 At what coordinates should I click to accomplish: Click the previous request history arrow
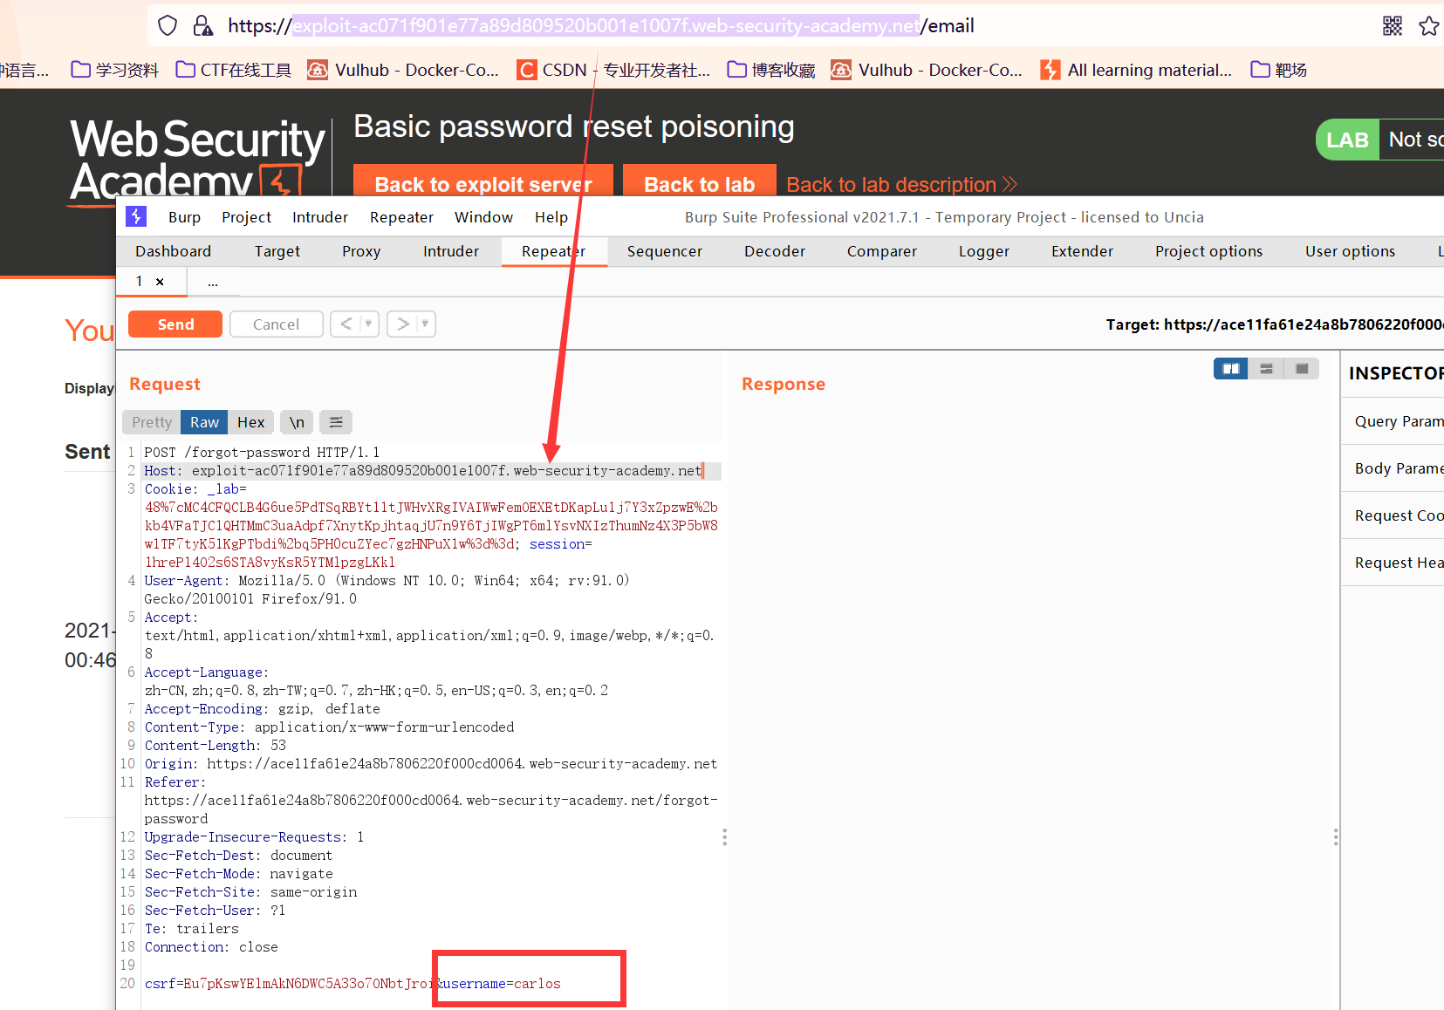pos(346,324)
